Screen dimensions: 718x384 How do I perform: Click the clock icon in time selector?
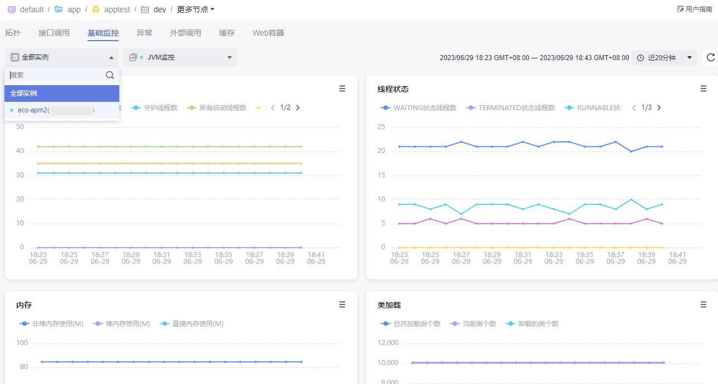click(641, 57)
